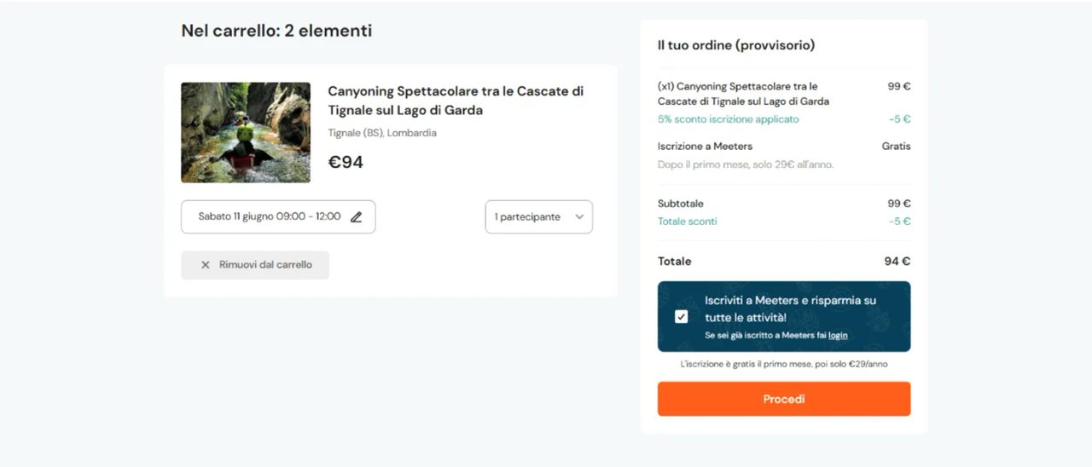
Task: Click the Totale 94 € row
Action: point(784,262)
